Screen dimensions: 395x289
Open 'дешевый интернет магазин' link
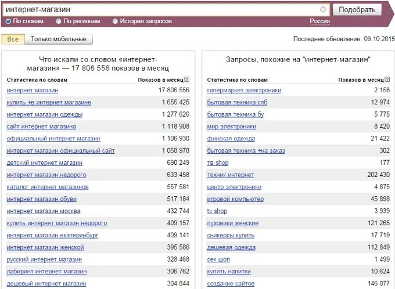click(x=46, y=283)
